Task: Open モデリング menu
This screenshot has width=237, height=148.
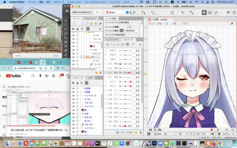Action: point(59,2)
